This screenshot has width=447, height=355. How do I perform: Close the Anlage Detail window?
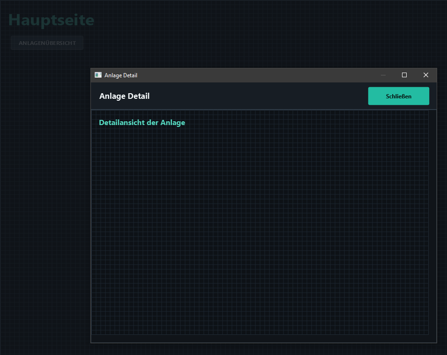425,75
